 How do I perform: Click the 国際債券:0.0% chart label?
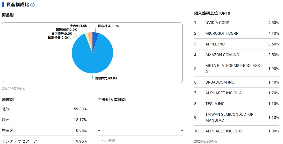(58, 38)
